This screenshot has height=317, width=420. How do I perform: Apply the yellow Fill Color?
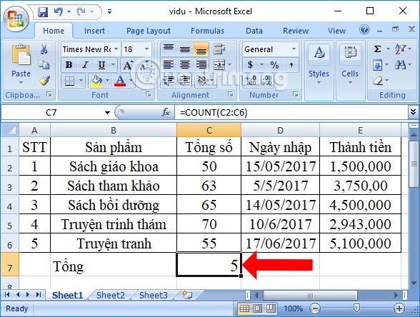(96, 80)
